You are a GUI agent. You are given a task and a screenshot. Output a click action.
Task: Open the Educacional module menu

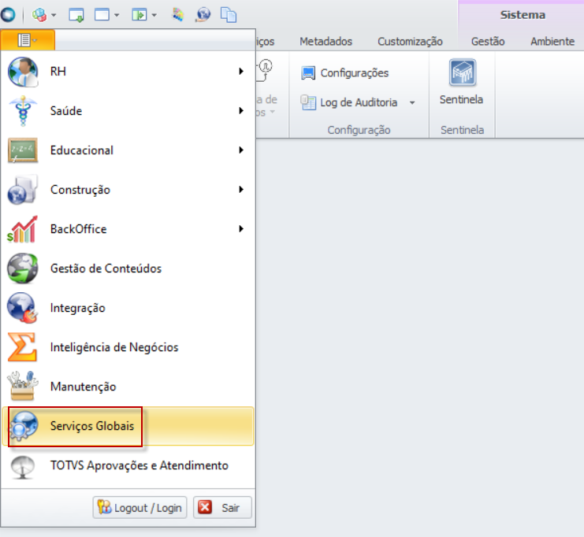point(128,150)
